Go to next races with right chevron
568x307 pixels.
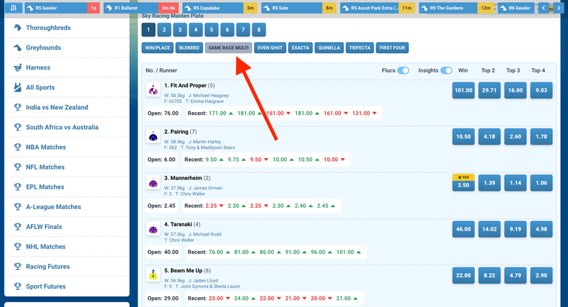[558, 8]
